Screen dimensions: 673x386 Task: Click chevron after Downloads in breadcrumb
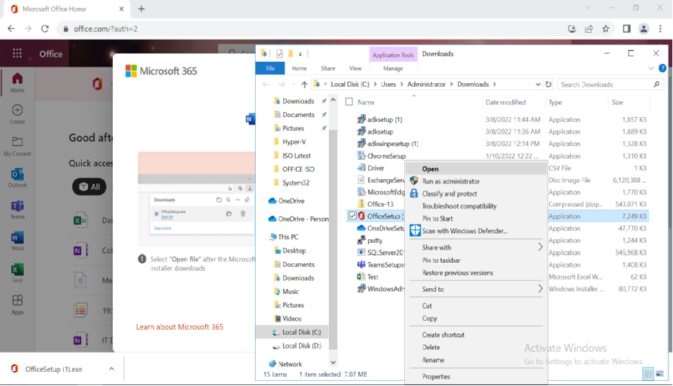[494, 84]
